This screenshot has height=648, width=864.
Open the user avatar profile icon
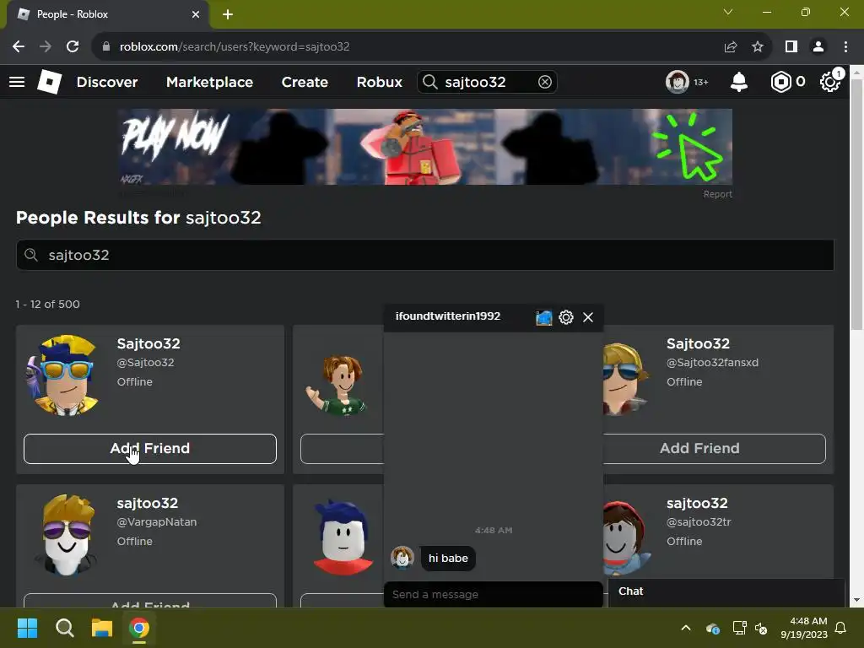677,82
